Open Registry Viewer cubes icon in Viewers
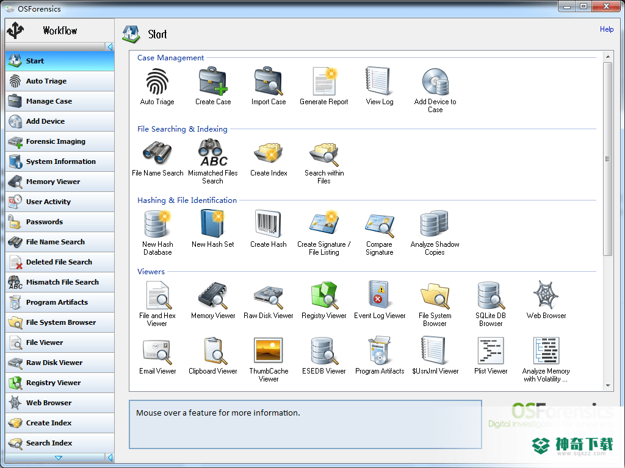Screen dimensions: 625x468 coord(324,296)
